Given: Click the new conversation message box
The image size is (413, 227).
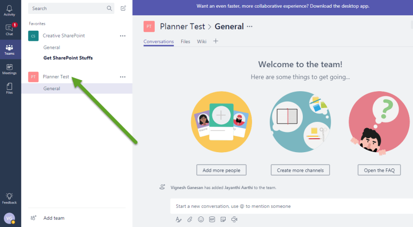Looking at the screenshot, I should (x=287, y=206).
